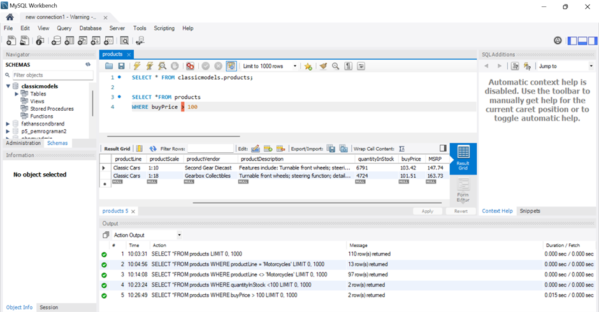
Task: Run EXPLAIN on statement under cursor
Action: 162,66
